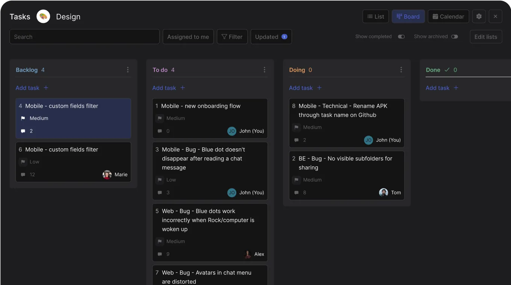Open the Backlog column options menu
This screenshot has height=285, width=511.
tap(128, 69)
